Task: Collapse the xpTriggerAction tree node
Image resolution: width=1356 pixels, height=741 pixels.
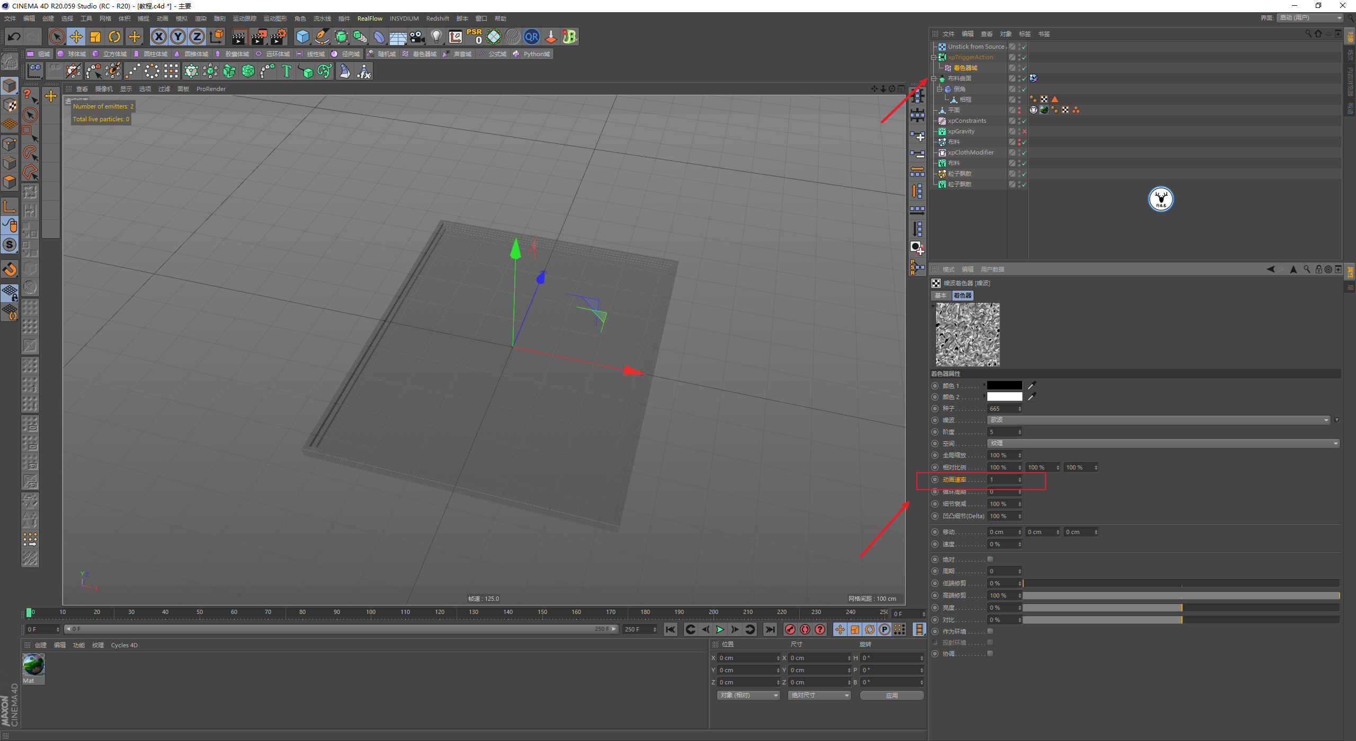Action: click(934, 57)
